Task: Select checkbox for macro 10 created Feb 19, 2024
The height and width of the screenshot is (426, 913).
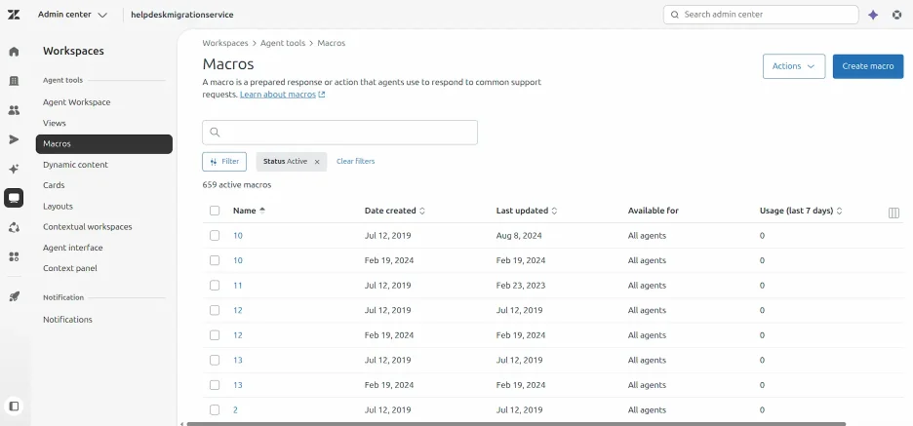Action: 215,260
